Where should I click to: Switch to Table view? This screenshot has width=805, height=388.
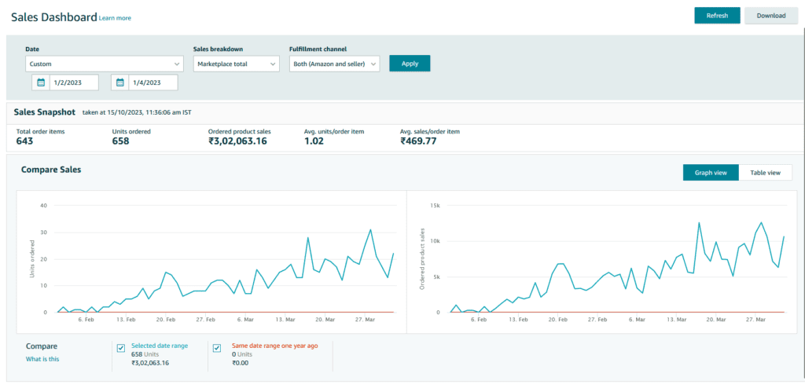[x=765, y=173]
